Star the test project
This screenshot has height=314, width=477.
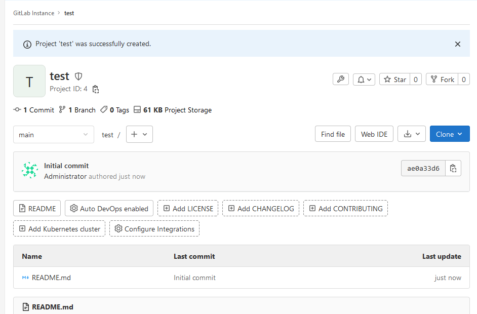click(394, 79)
